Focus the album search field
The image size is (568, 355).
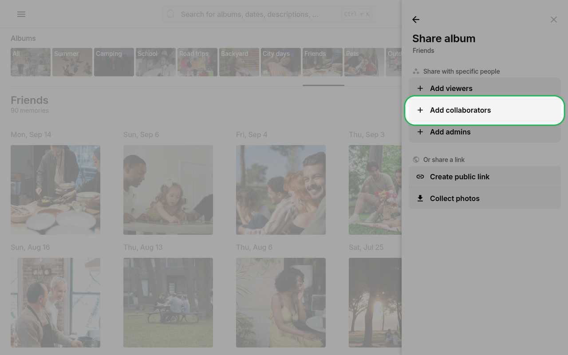(x=268, y=14)
